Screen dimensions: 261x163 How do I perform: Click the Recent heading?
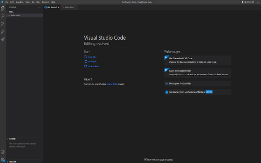coord(88,79)
